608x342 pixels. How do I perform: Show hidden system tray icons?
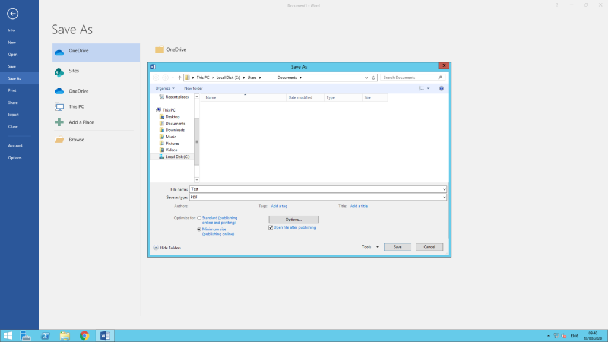coord(548,336)
